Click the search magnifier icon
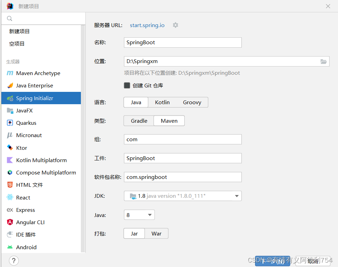 pyautogui.click(x=10, y=19)
